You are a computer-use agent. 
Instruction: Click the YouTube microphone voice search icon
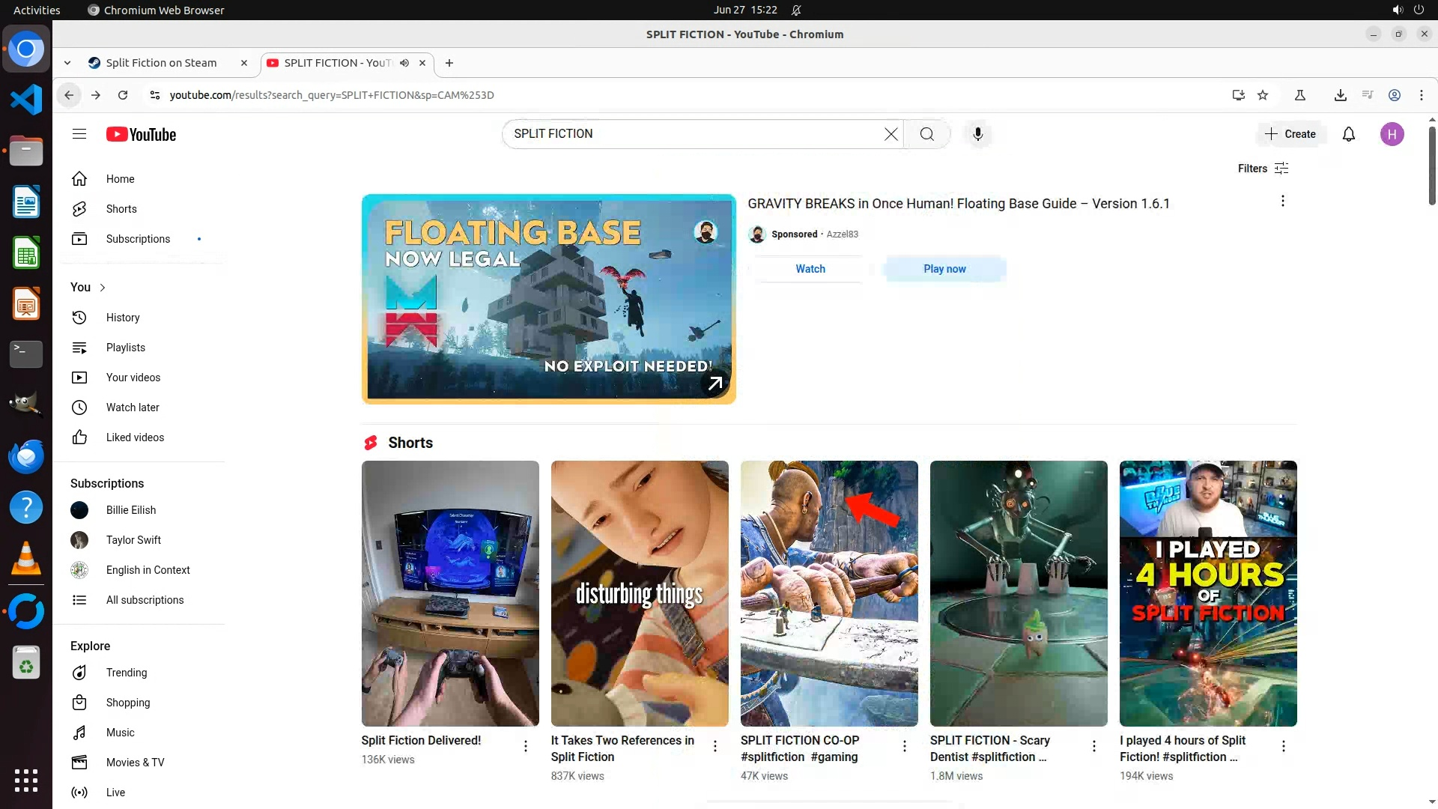977,134
